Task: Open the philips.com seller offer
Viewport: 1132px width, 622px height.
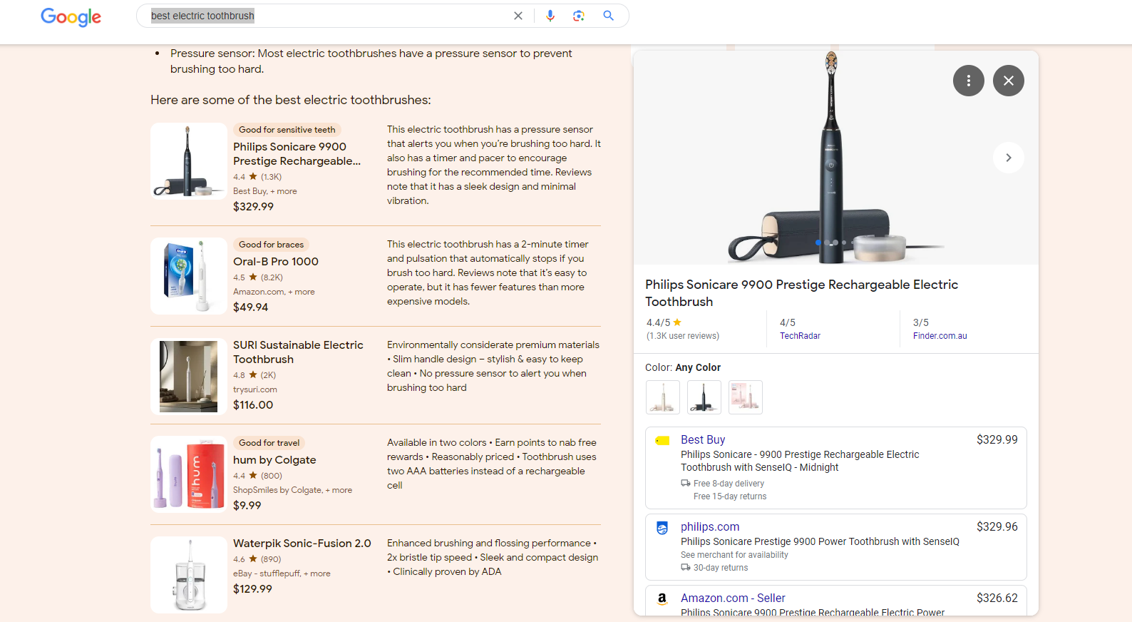Action: tap(836, 547)
